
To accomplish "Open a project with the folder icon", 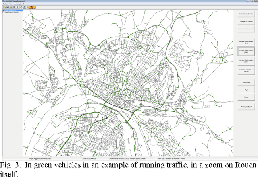I will [4, 7].
